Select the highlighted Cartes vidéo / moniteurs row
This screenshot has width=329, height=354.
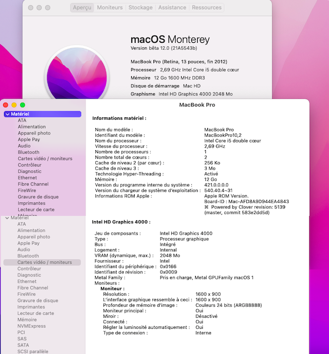(42, 262)
